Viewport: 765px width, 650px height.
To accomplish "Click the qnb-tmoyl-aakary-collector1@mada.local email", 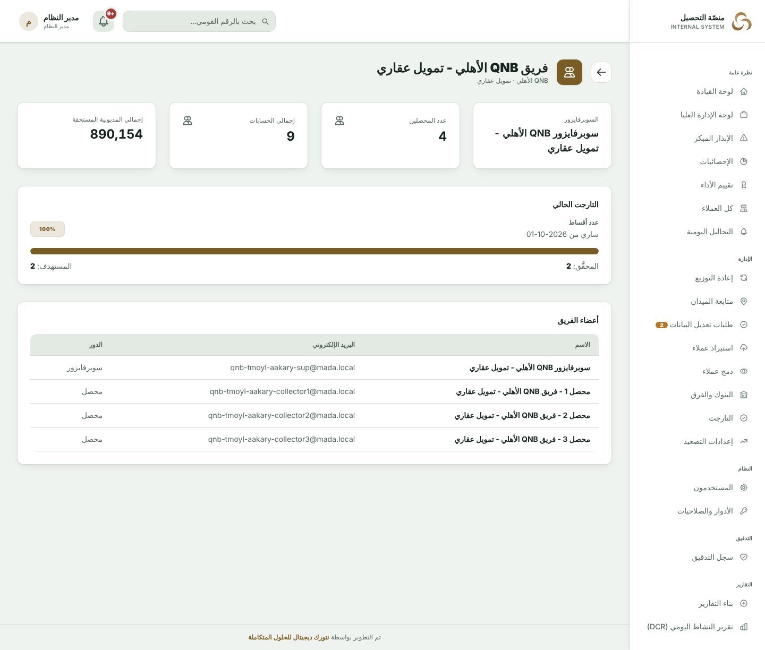I will 282,391.
